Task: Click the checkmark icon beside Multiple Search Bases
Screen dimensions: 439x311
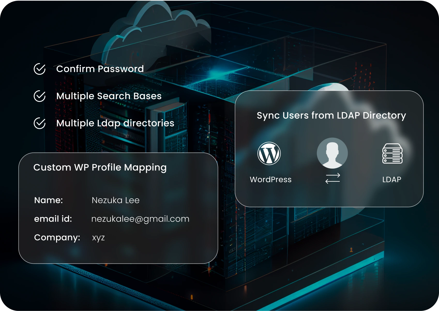Action: click(x=40, y=96)
